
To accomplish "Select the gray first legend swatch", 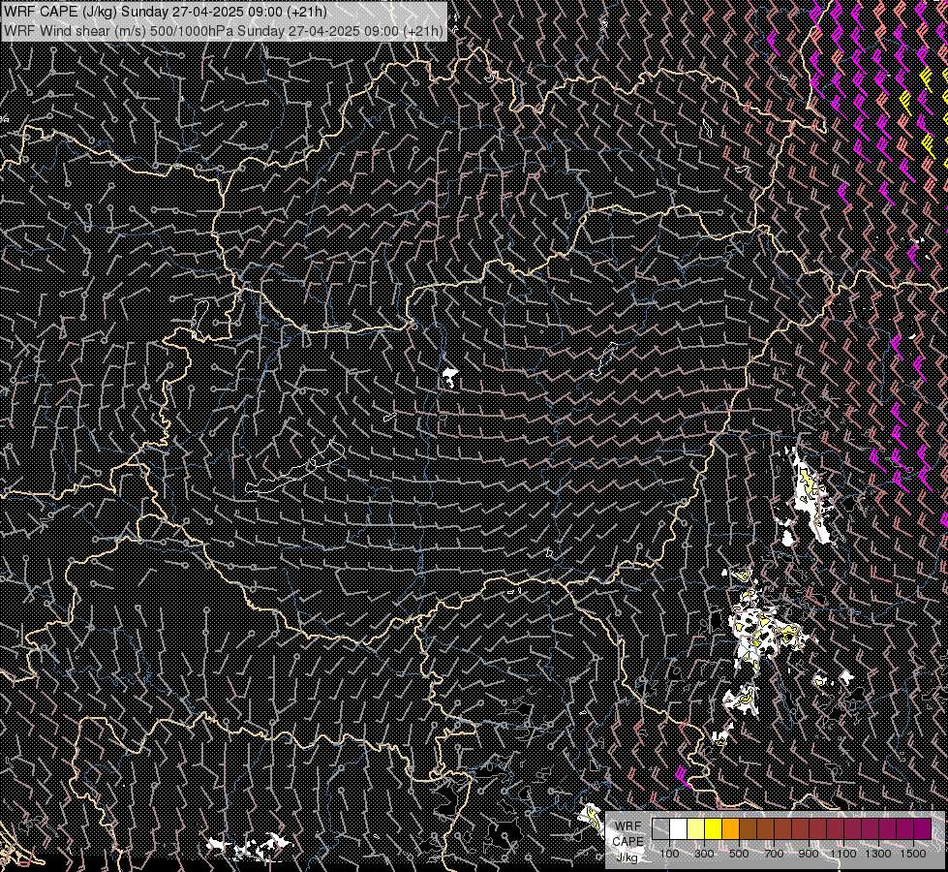I will pyautogui.click(x=660, y=828).
